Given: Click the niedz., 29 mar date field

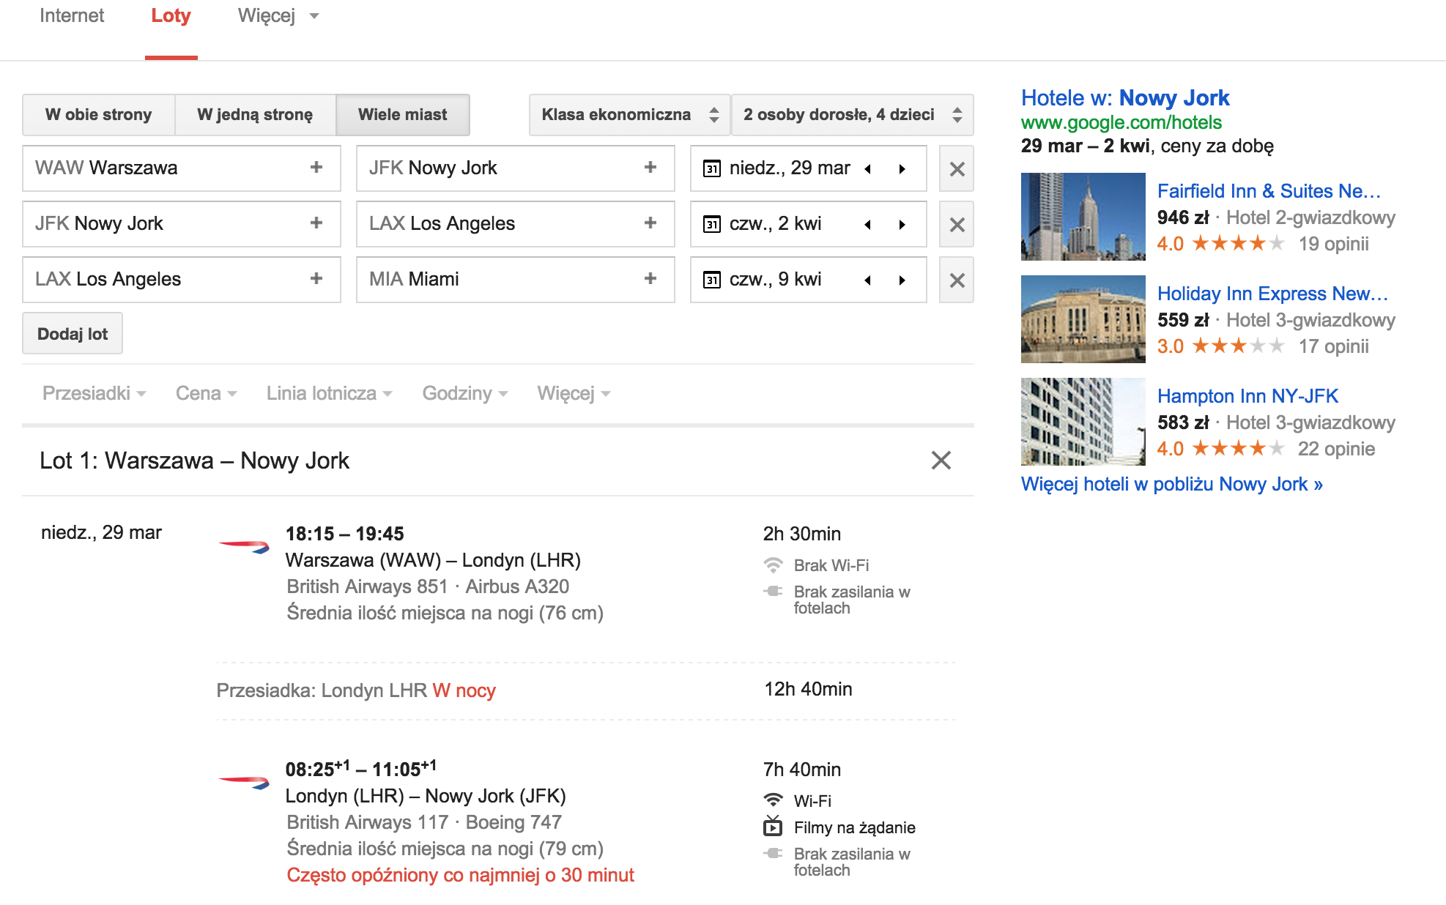Looking at the screenshot, I should 809,168.
